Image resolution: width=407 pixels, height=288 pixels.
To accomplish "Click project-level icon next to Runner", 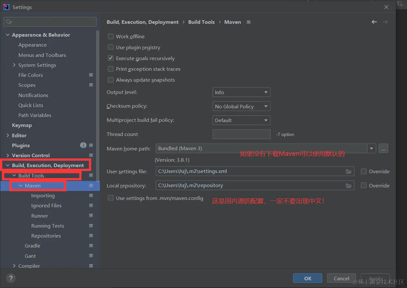I will pyautogui.click(x=91, y=216).
